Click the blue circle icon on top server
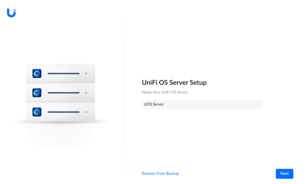Viewport: 308px width, 184px height. [37, 73]
